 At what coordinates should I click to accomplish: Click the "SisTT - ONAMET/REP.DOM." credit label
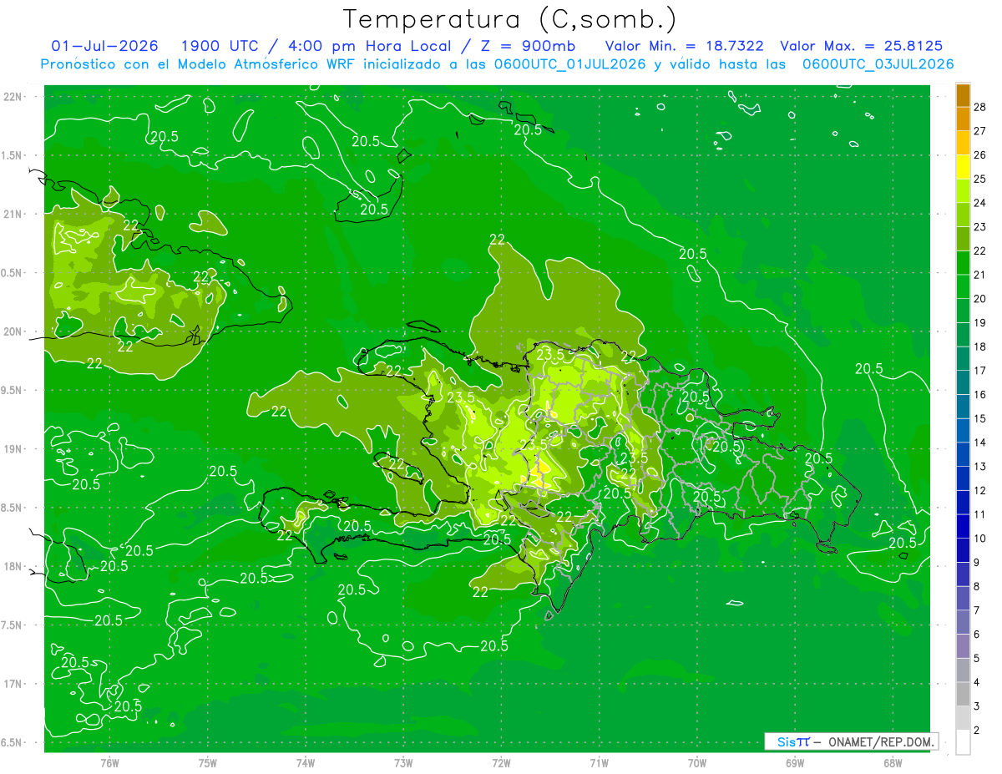(x=852, y=741)
